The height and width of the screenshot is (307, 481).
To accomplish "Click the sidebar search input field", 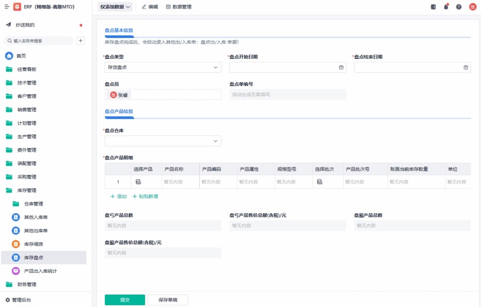I will tap(41, 41).
